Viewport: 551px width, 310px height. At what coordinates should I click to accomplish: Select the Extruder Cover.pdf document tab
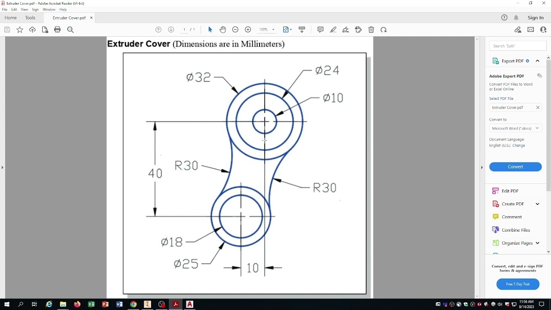(x=69, y=18)
